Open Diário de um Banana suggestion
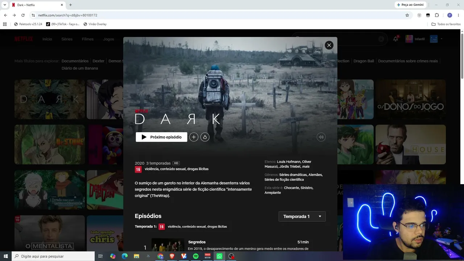Image resolution: width=464 pixels, height=261 pixels. click(80, 68)
